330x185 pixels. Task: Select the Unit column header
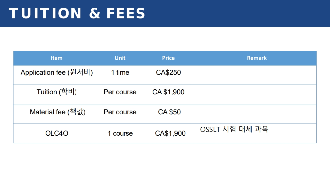[x=120, y=58]
